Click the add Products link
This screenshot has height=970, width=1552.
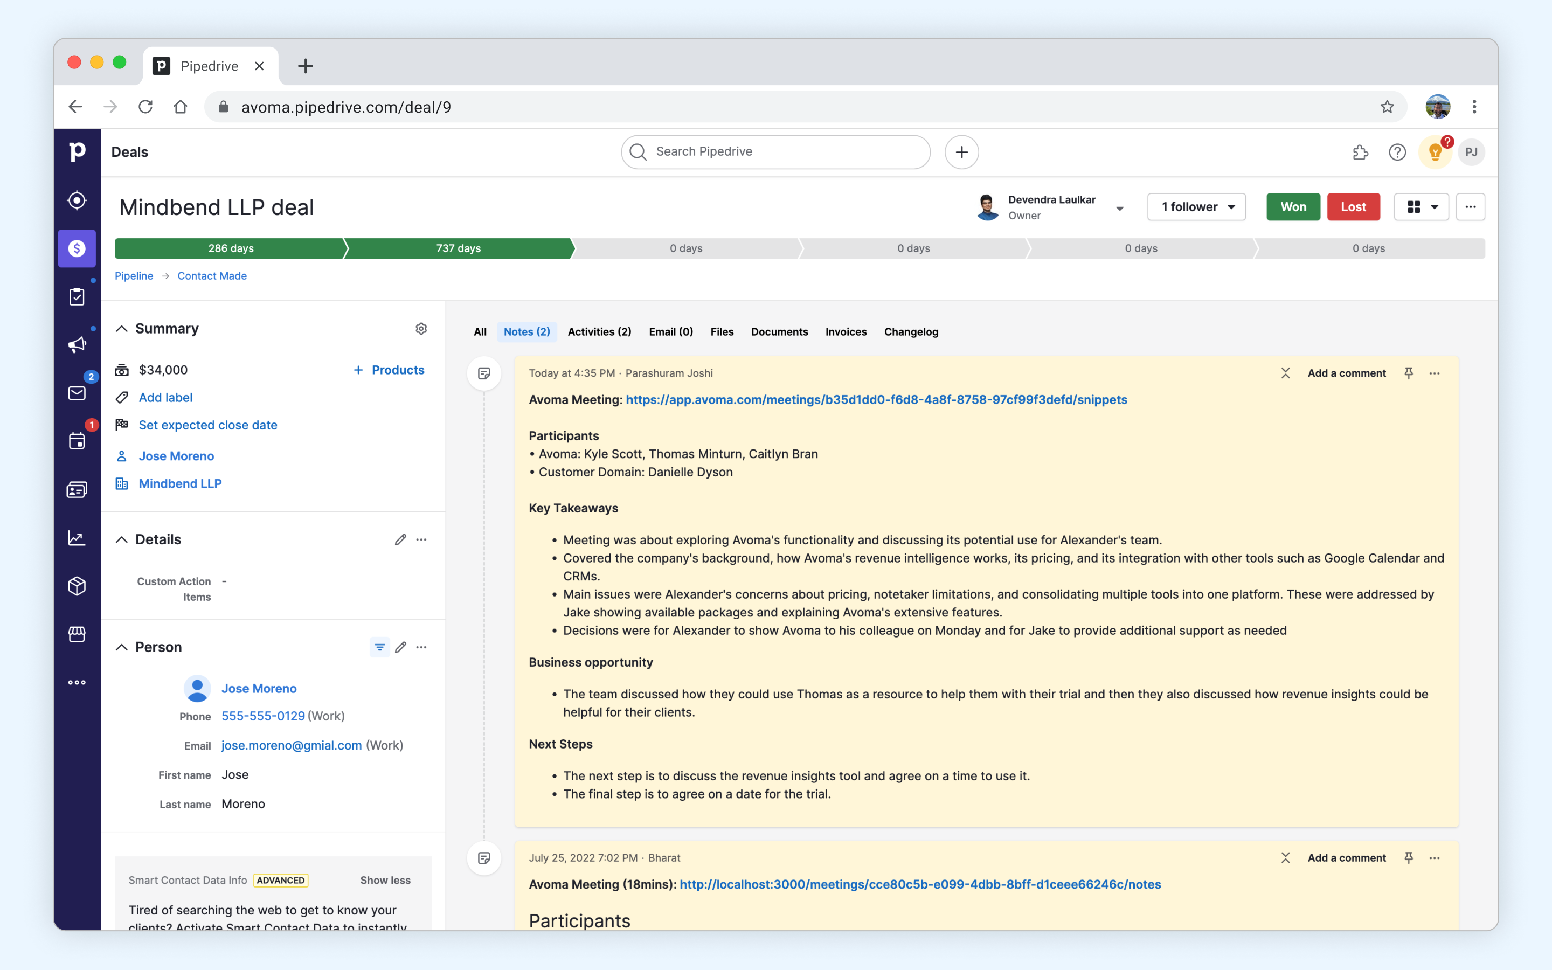tap(389, 370)
